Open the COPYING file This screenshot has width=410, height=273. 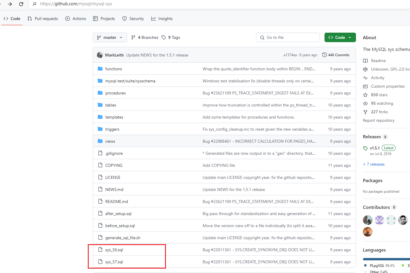click(x=114, y=165)
